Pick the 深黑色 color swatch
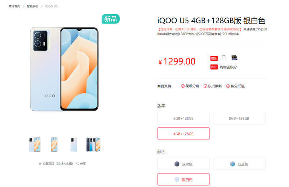 point(183,164)
